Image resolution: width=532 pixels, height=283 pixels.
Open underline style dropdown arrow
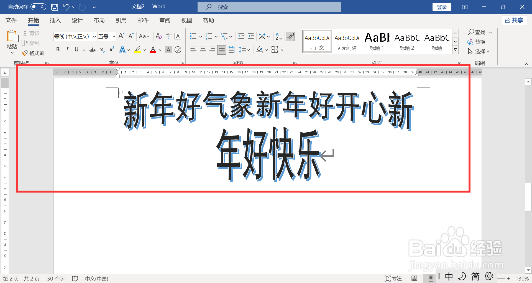[84, 50]
